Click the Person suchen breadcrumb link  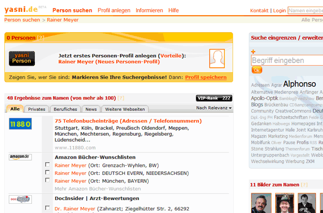(x=22, y=20)
